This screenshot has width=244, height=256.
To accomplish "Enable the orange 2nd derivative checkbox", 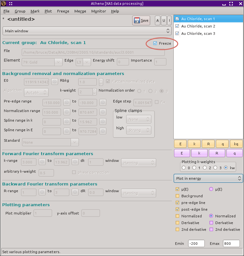I will (177, 229).
